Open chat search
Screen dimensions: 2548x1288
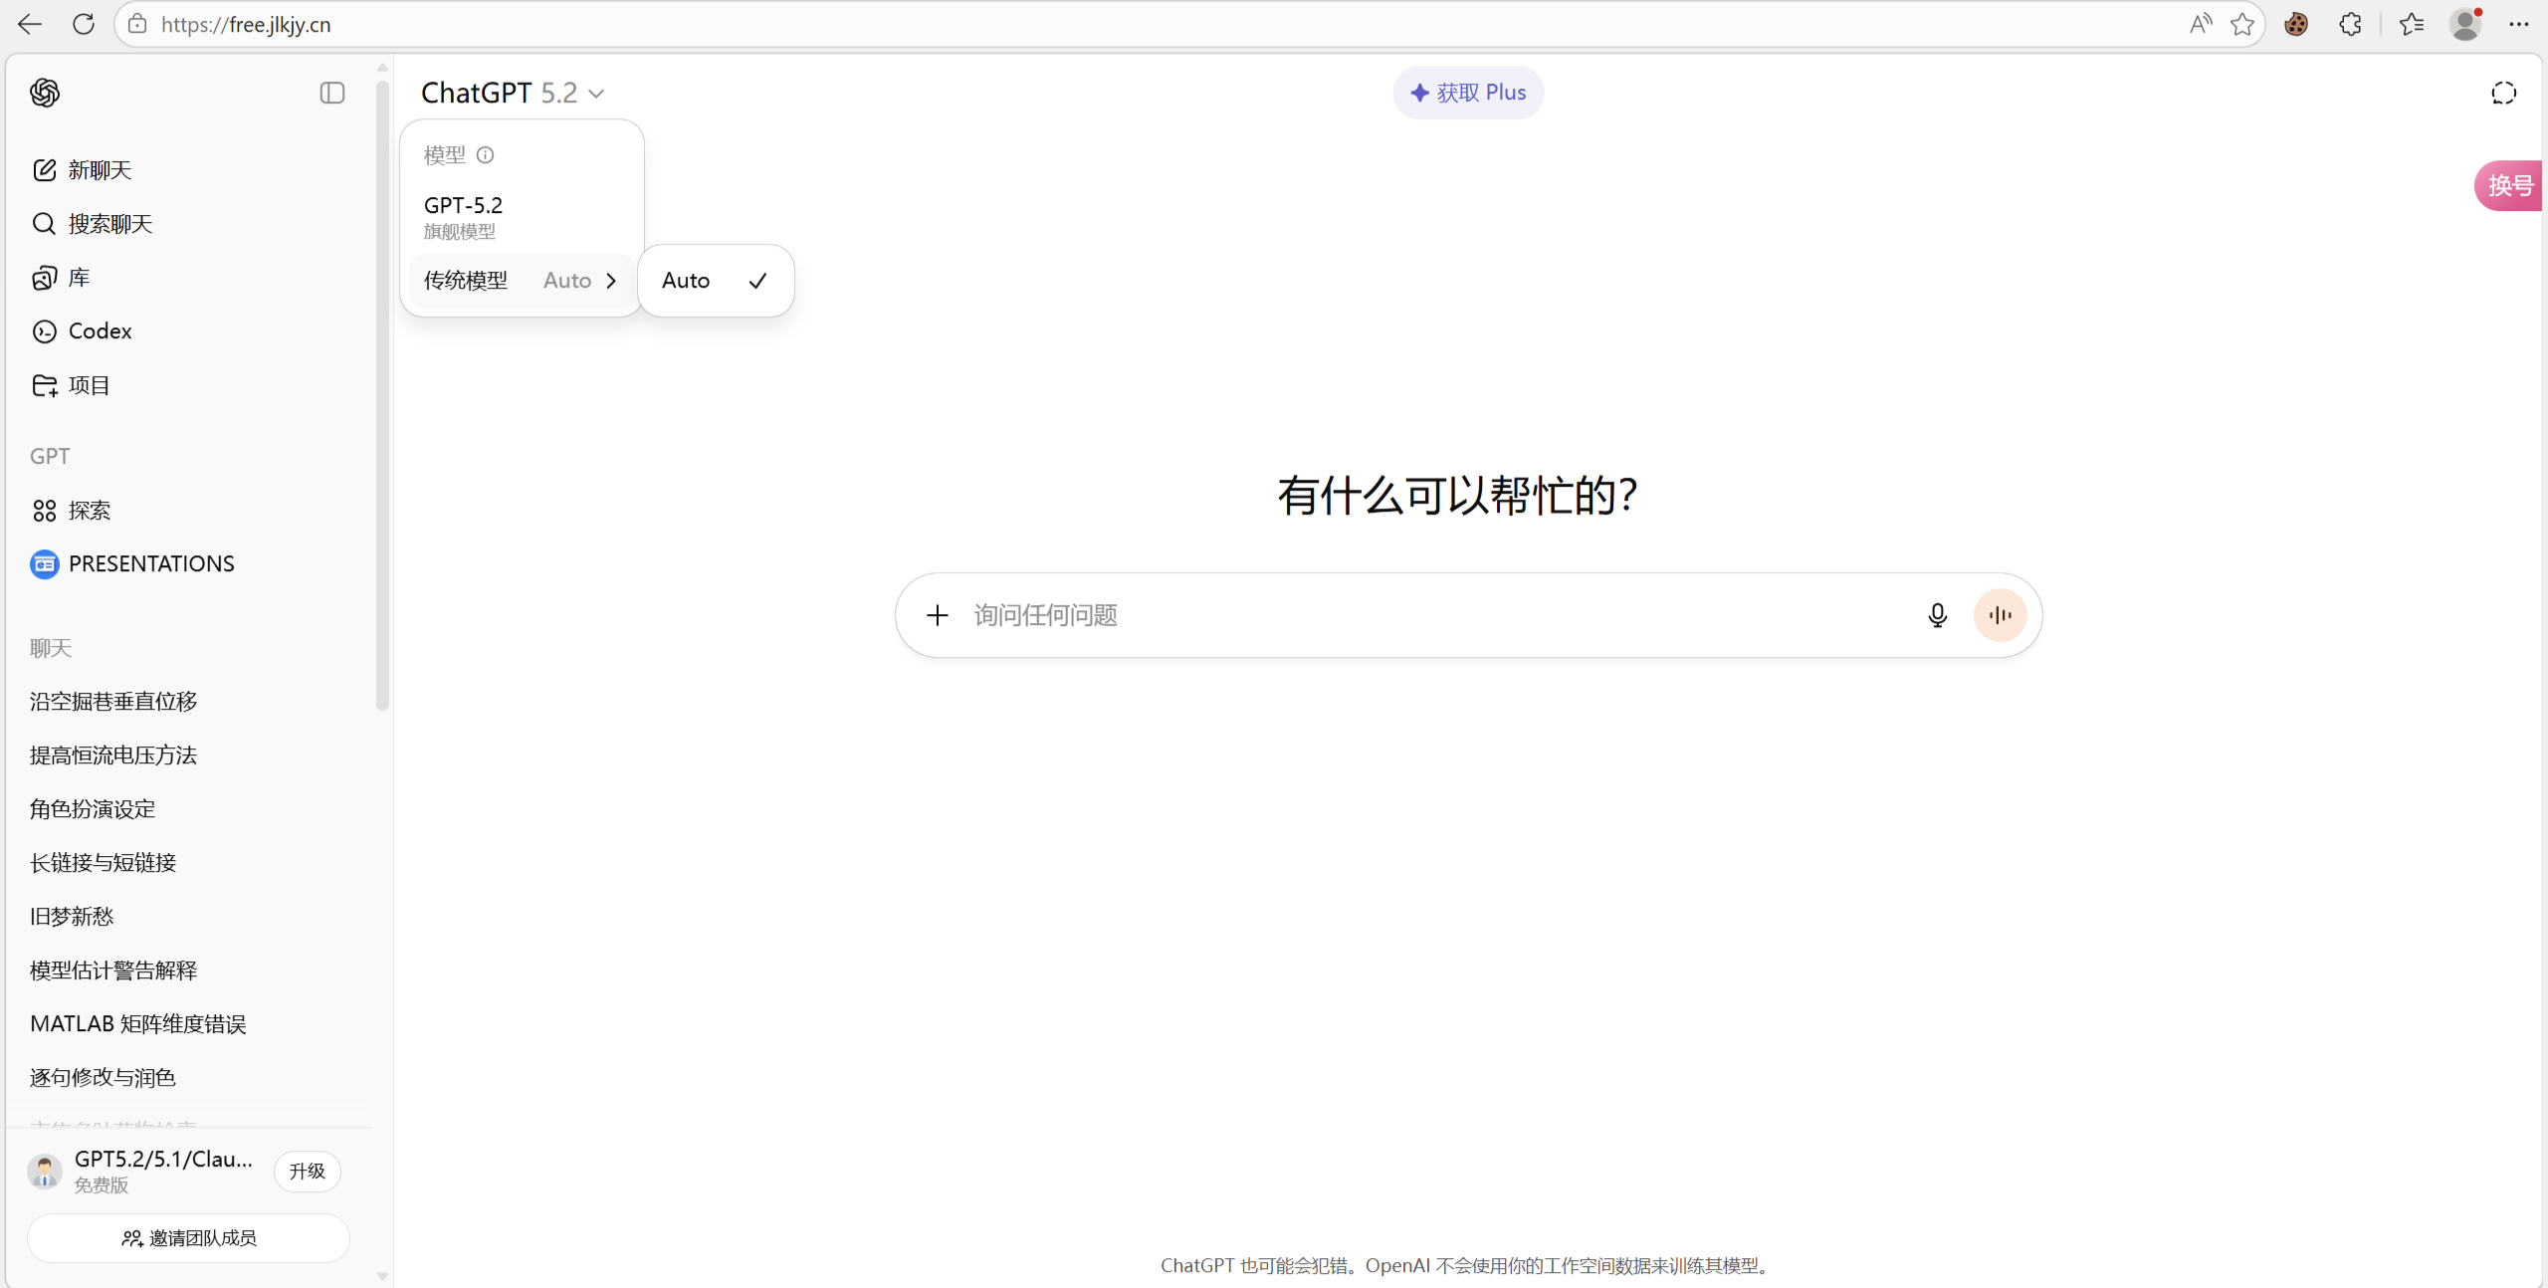(109, 223)
